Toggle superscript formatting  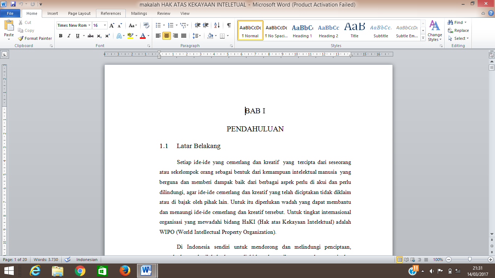point(107,36)
